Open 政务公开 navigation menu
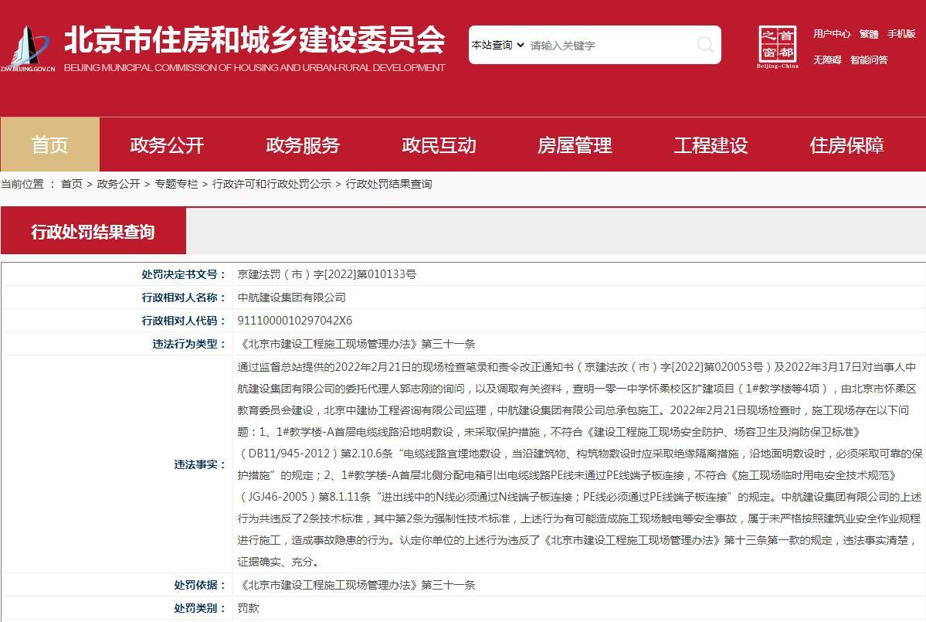Viewport: 926px width, 622px height. 167,144
